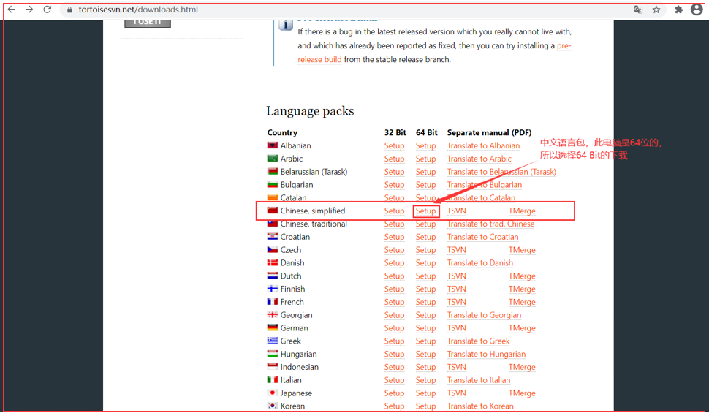Image resolution: width=709 pixels, height=413 pixels.
Task: Download 32 Bit Setup for Finnish
Action: pos(394,289)
